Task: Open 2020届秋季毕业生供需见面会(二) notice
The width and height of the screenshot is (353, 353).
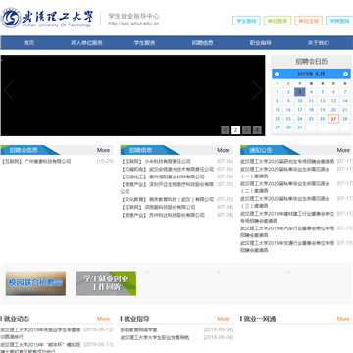Action: pos(285,187)
